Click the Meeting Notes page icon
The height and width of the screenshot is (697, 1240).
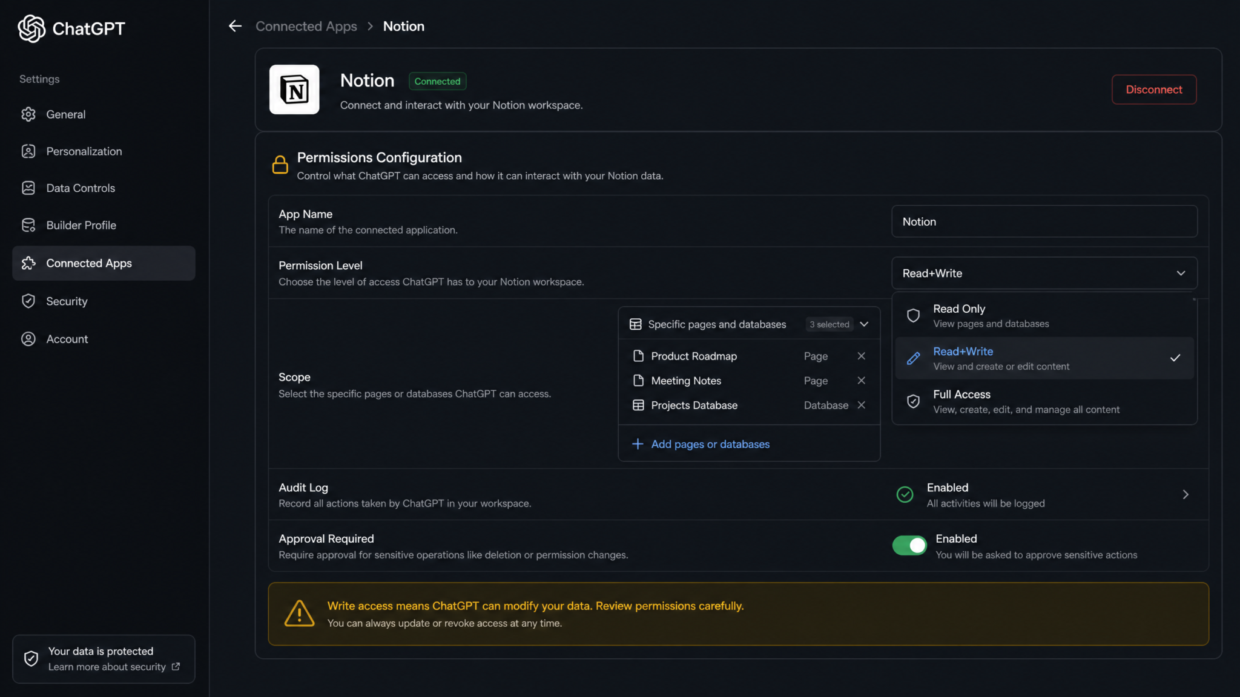click(x=638, y=381)
